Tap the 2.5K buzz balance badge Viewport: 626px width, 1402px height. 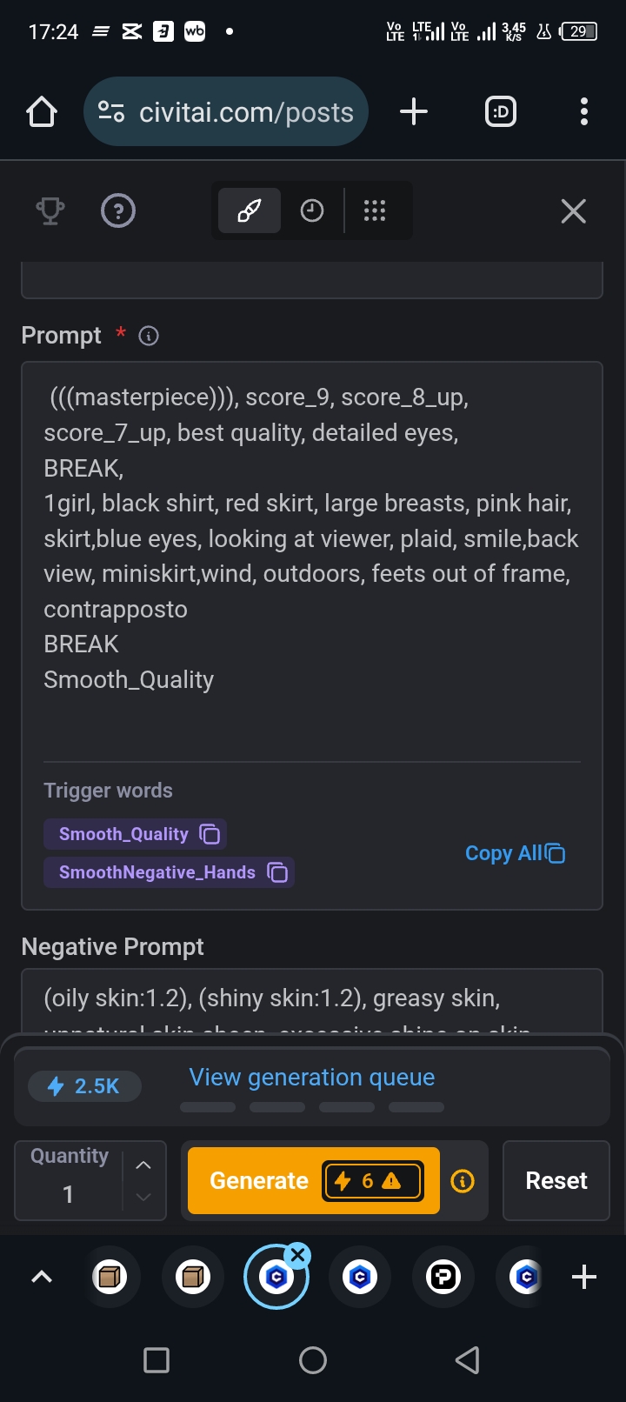pyautogui.click(x=84, y=1086)
